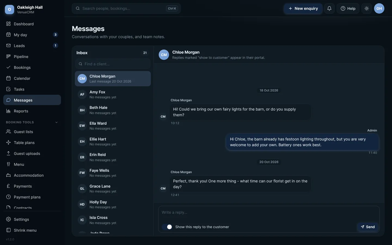Click the Accommodation bed icon
Image resolution: width=392 pixels, height=245 pixels.
[x=8, y=175]
